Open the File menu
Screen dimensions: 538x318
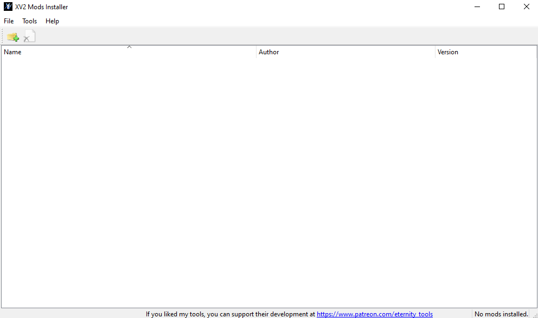[x=9, y=21]
